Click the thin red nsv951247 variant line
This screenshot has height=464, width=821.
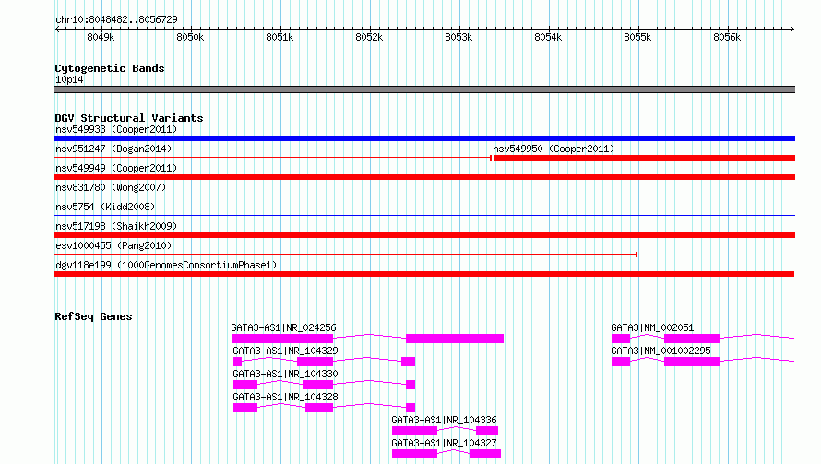pos(273,158)
